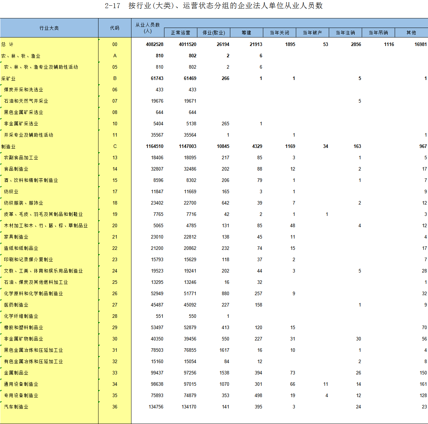
Task: Select the 总 计 row label
Action: pyautogui.click(x=7, y=44)
